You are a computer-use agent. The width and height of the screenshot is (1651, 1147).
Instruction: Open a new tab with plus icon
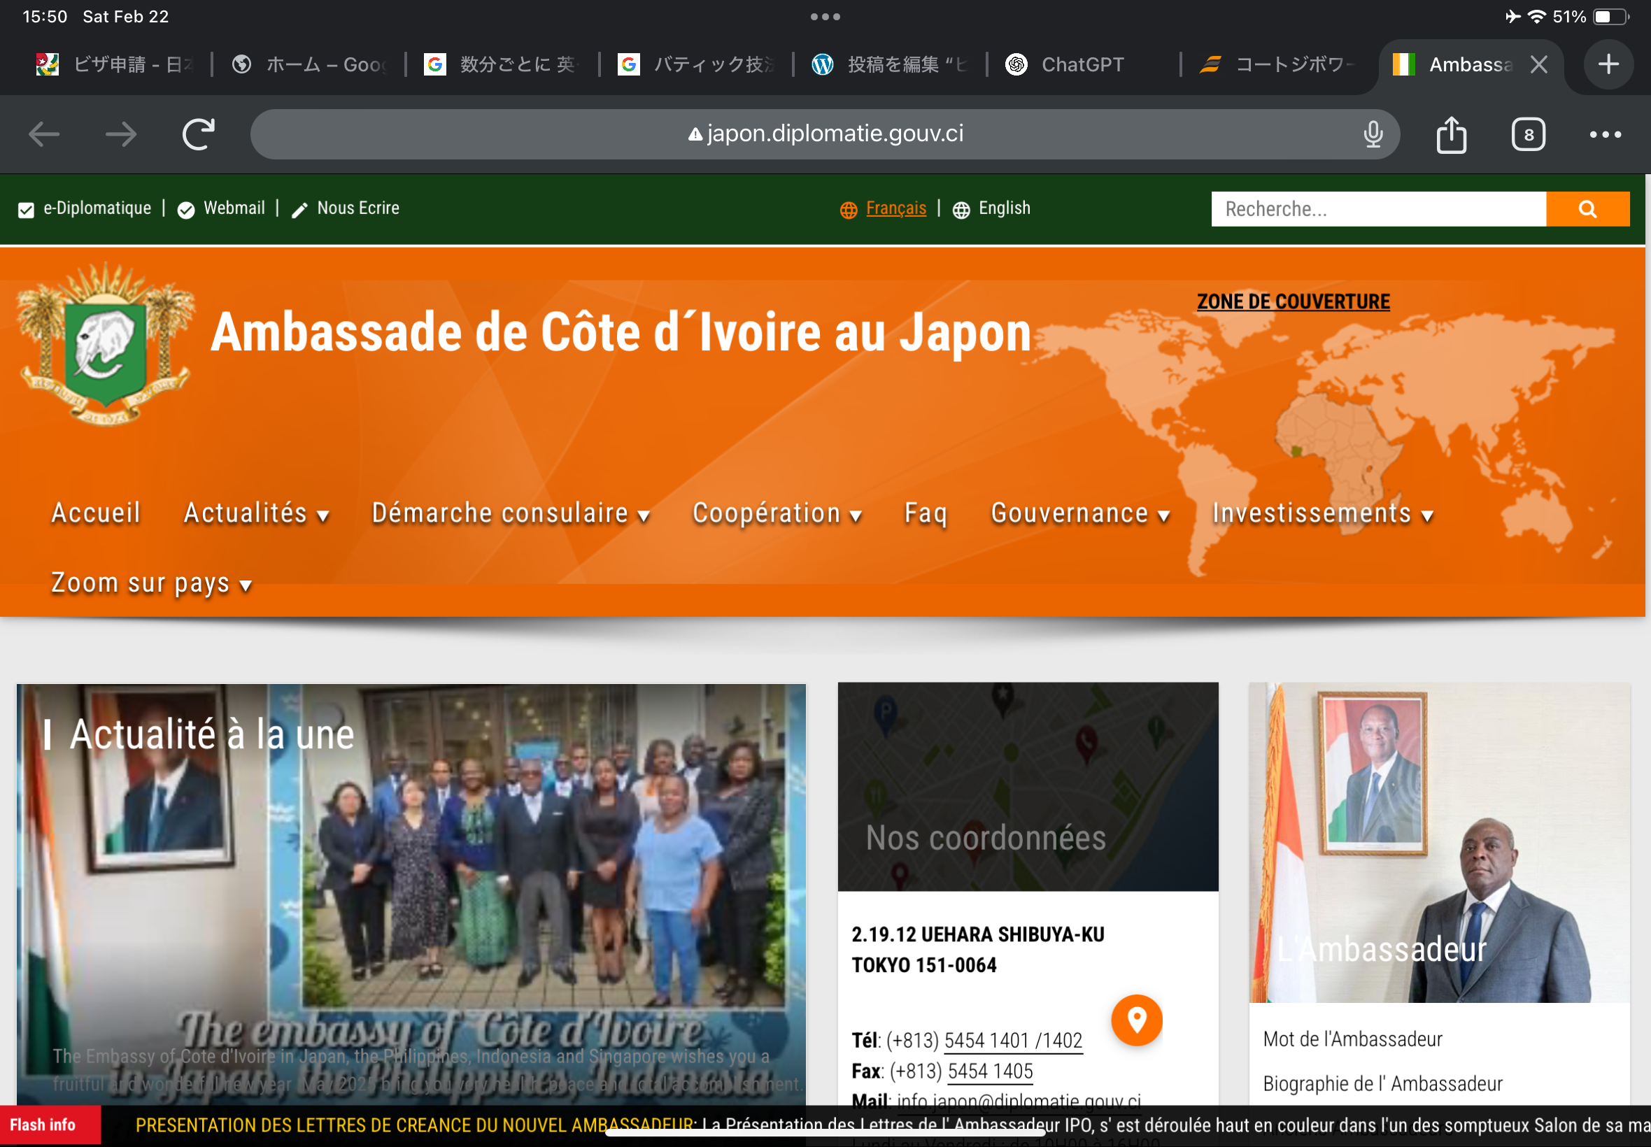click(1607, 64)
